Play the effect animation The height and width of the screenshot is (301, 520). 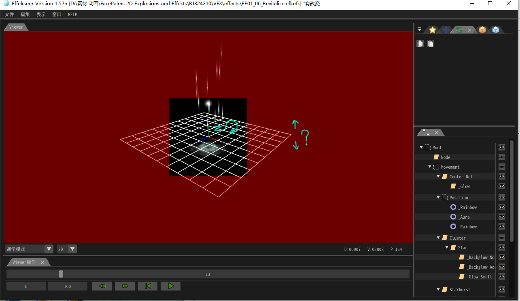(x=171, y=286)
